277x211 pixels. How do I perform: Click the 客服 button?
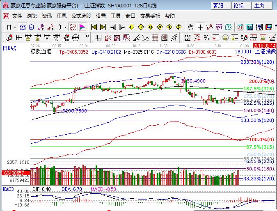click(x=218, y=5)
